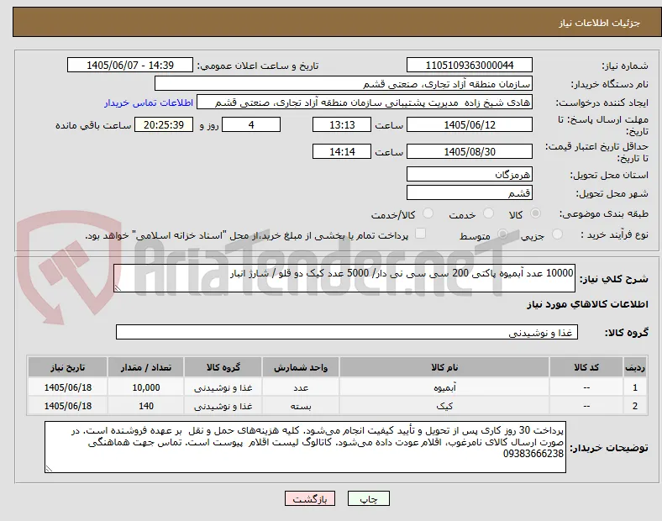This screenshot has width=662, height=521.
Task: Click the واحد شمارش column header
Action: click(301, 367)
